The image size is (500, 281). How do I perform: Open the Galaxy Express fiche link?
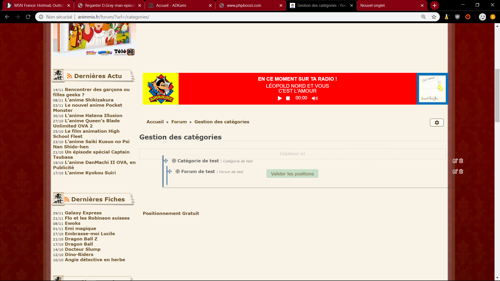(83, 213)
